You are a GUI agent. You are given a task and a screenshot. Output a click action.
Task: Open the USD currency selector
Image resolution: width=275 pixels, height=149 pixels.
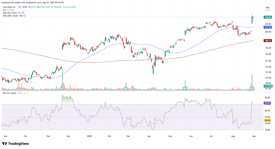(267, 7)
